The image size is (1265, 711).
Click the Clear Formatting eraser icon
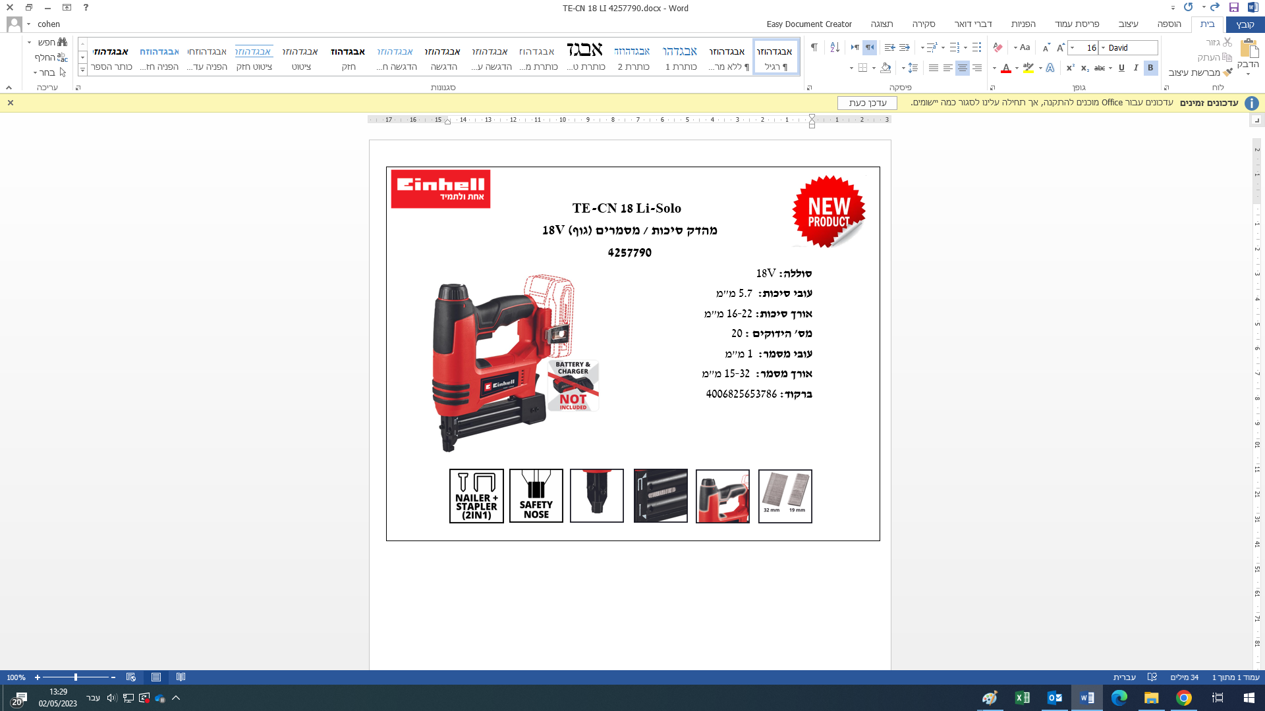point(998,47)
